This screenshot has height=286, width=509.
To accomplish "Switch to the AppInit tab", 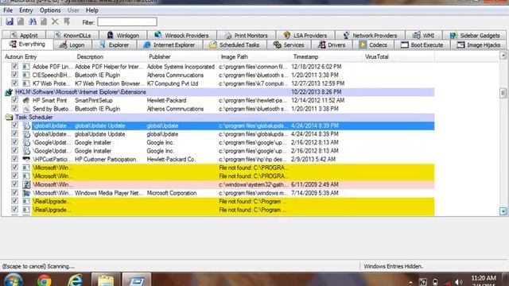I will coord(24,35).
